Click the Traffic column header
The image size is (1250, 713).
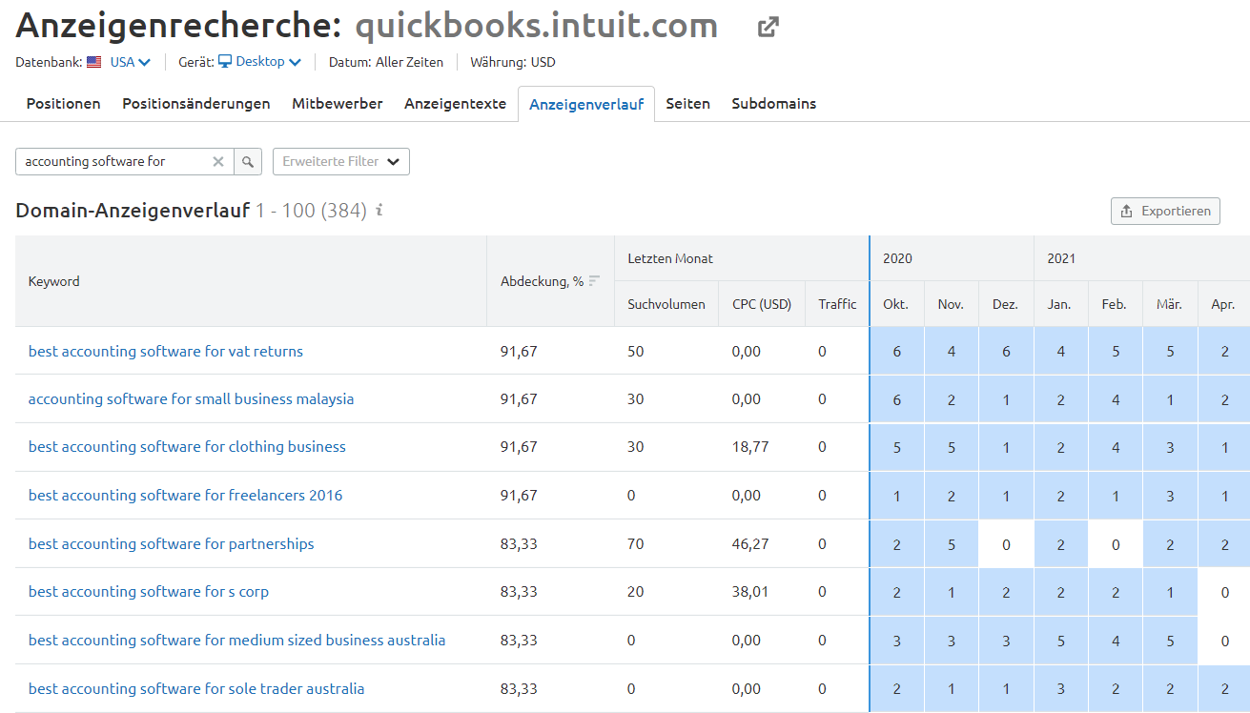(837, 304)
